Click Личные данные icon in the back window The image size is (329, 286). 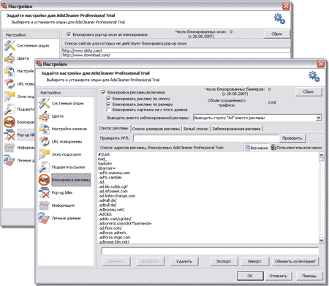click(10, 160)
